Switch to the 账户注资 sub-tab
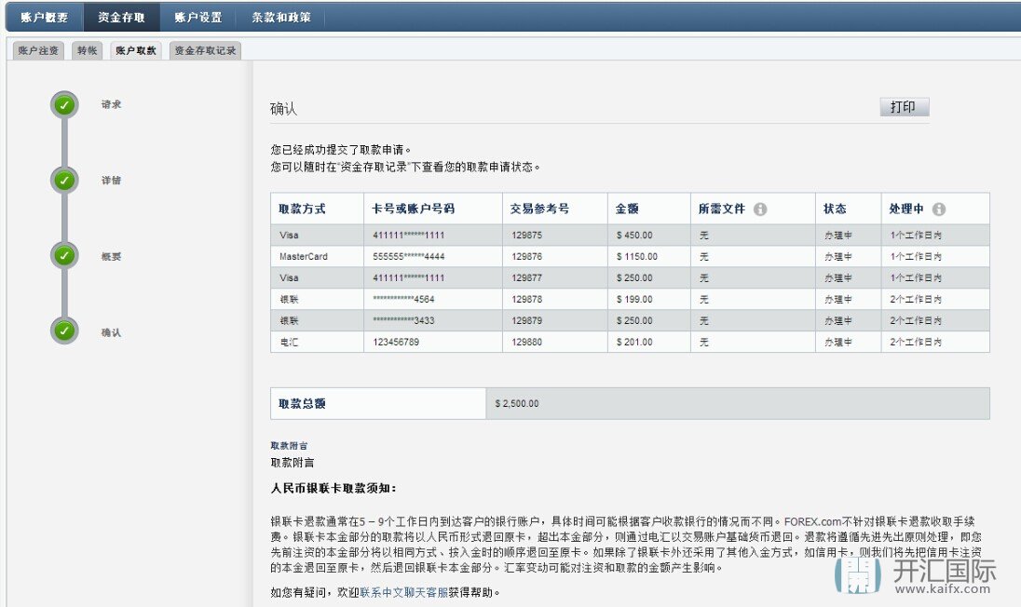The width and height of the screenshot is (1021, 607). 38,51
